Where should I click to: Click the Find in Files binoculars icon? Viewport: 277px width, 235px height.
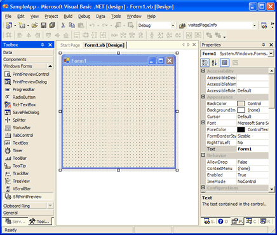[182, 25]
